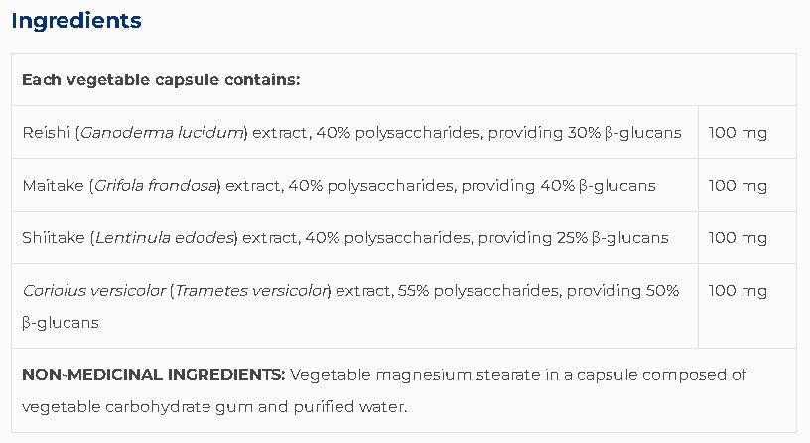Click the italic "Trametes versicolor" text

[x=251, y=290]
